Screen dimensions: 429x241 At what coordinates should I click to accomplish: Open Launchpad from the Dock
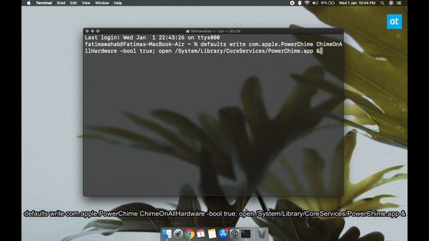[178, 234]
